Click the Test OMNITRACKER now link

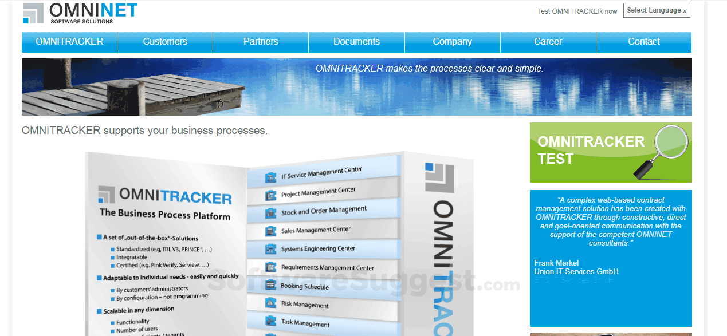tap(577, 10)
